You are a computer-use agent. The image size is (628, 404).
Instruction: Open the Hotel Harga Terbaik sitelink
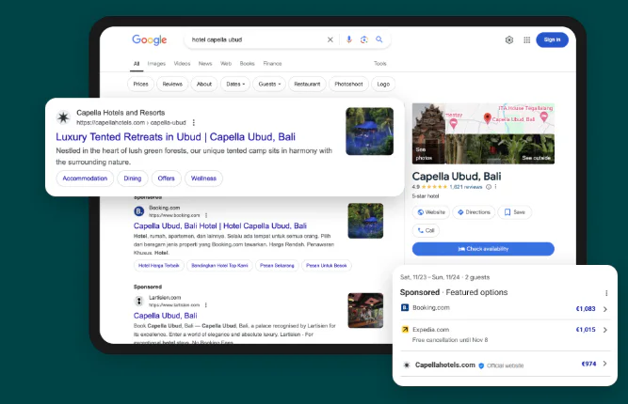158,265
